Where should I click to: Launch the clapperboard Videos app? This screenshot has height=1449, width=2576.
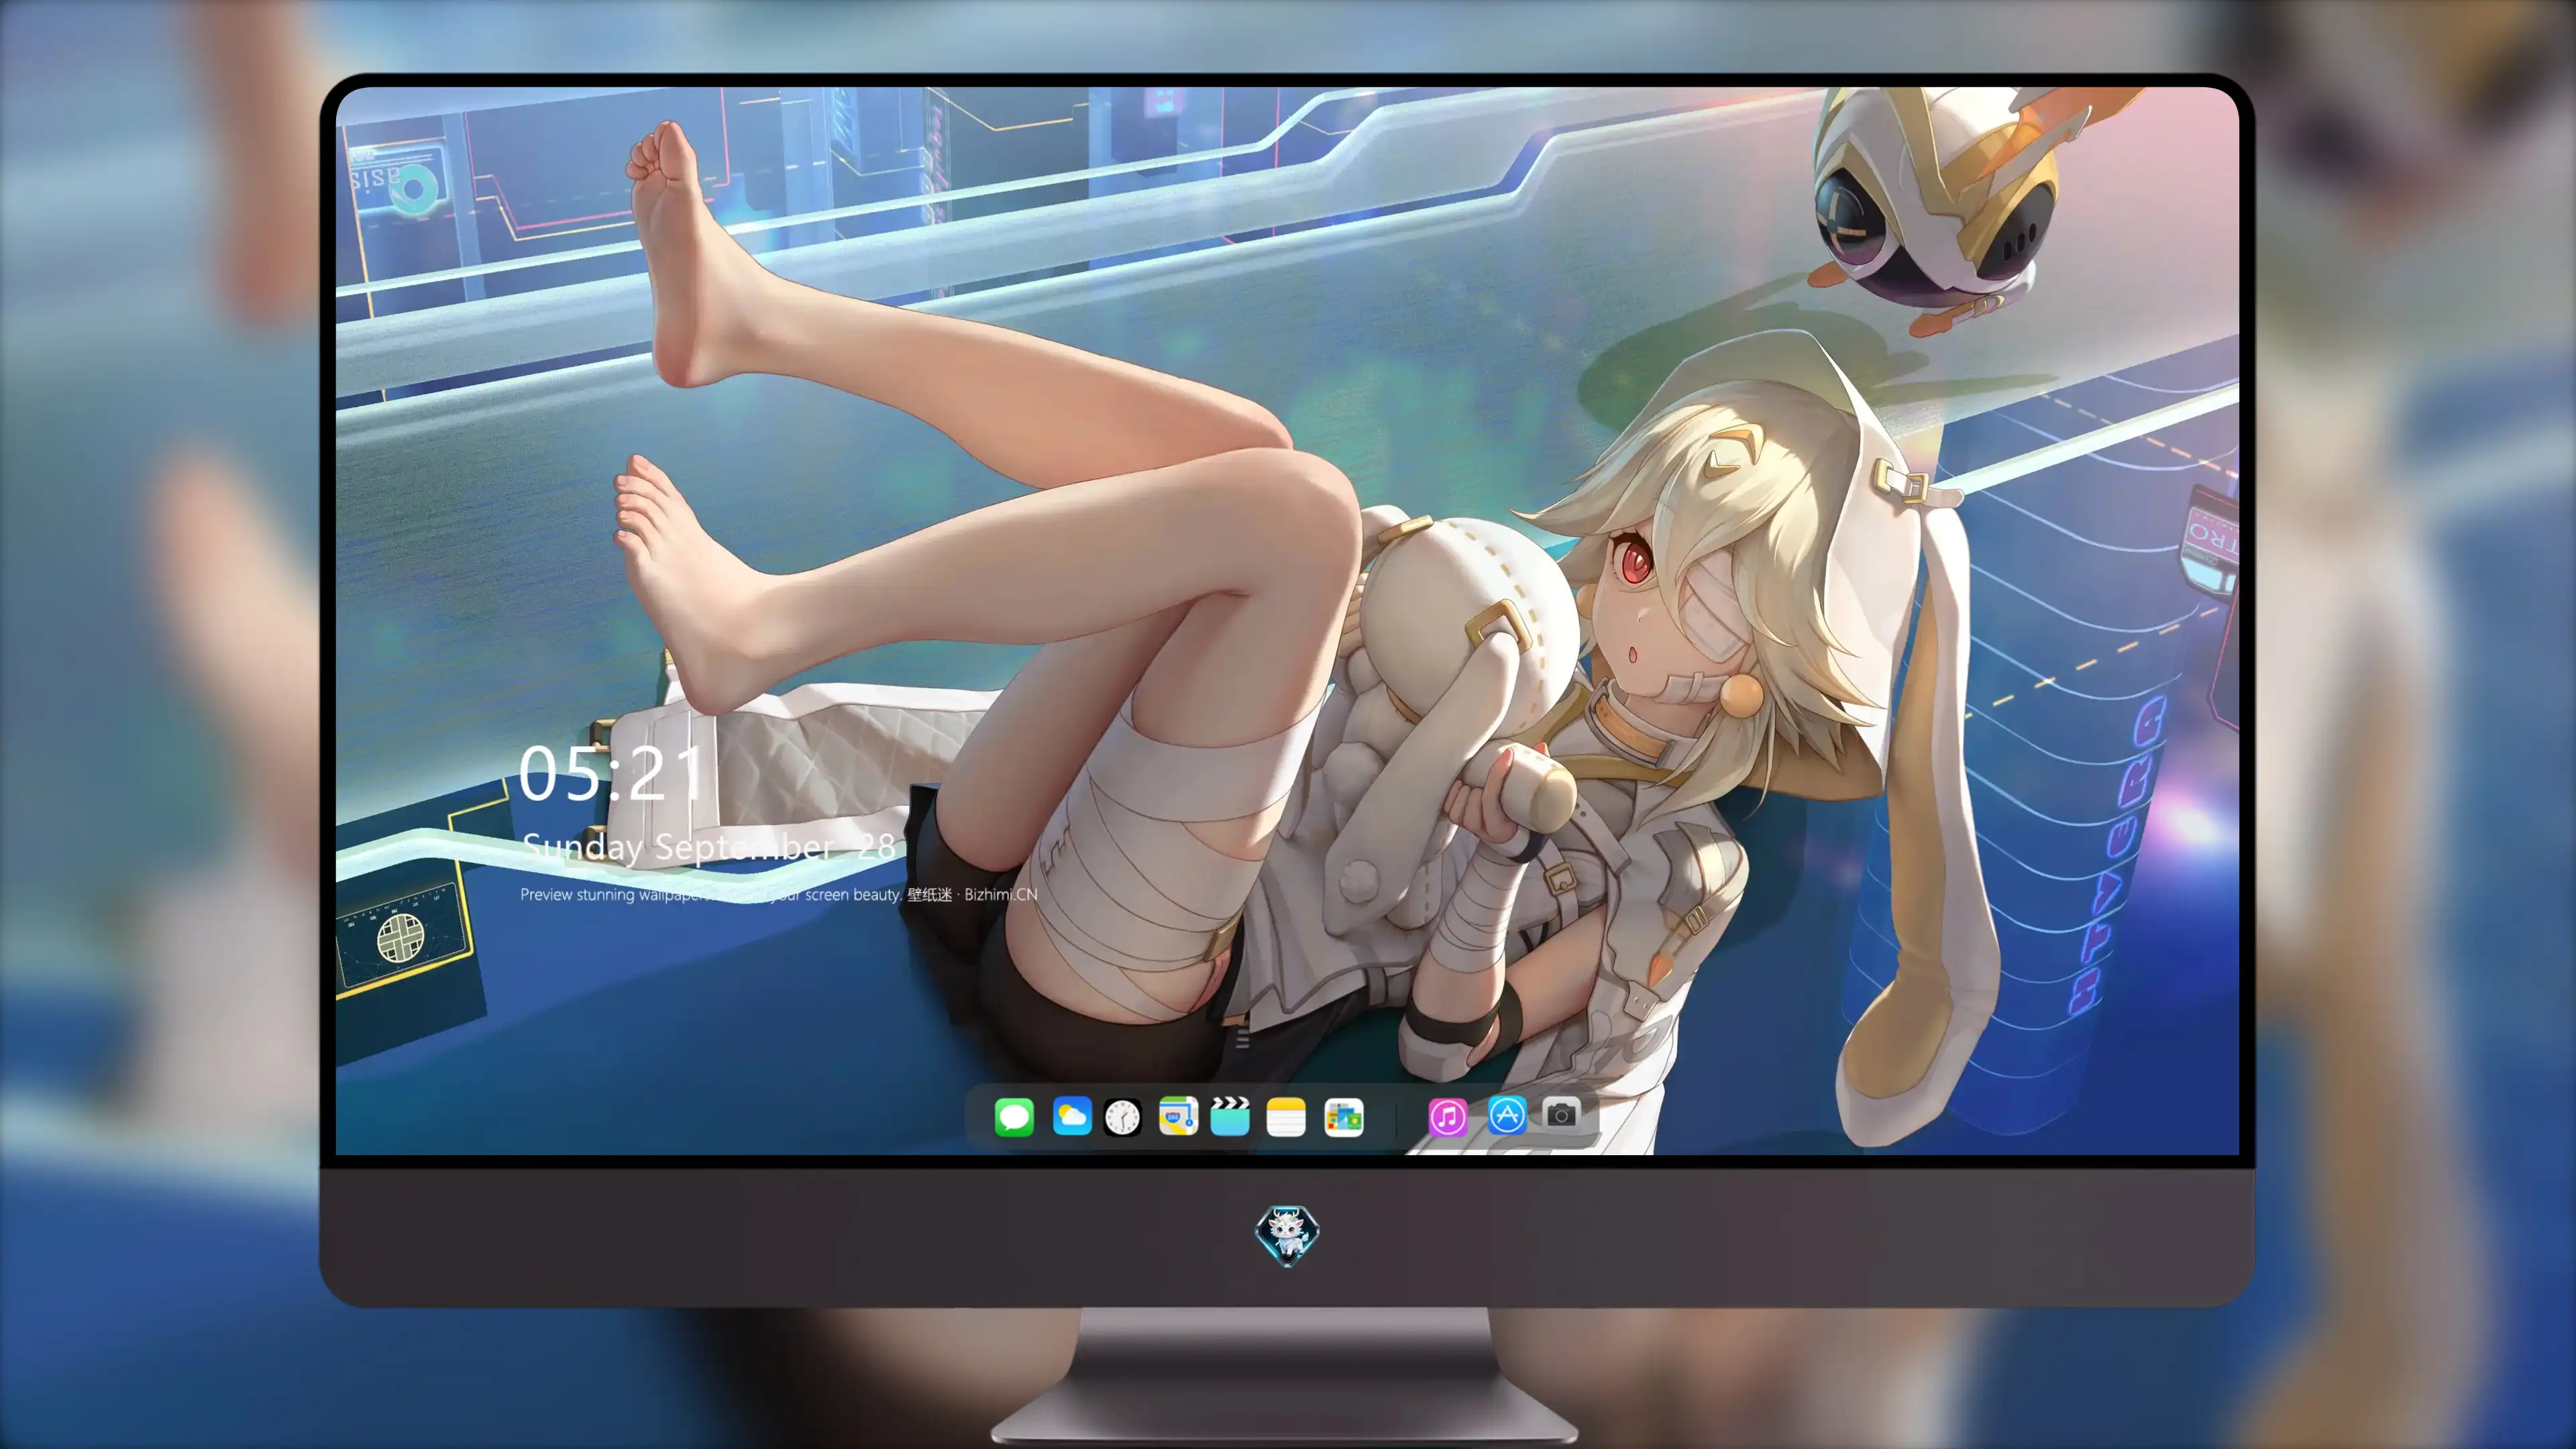pyautogui.click(x=1230, y=1116)
